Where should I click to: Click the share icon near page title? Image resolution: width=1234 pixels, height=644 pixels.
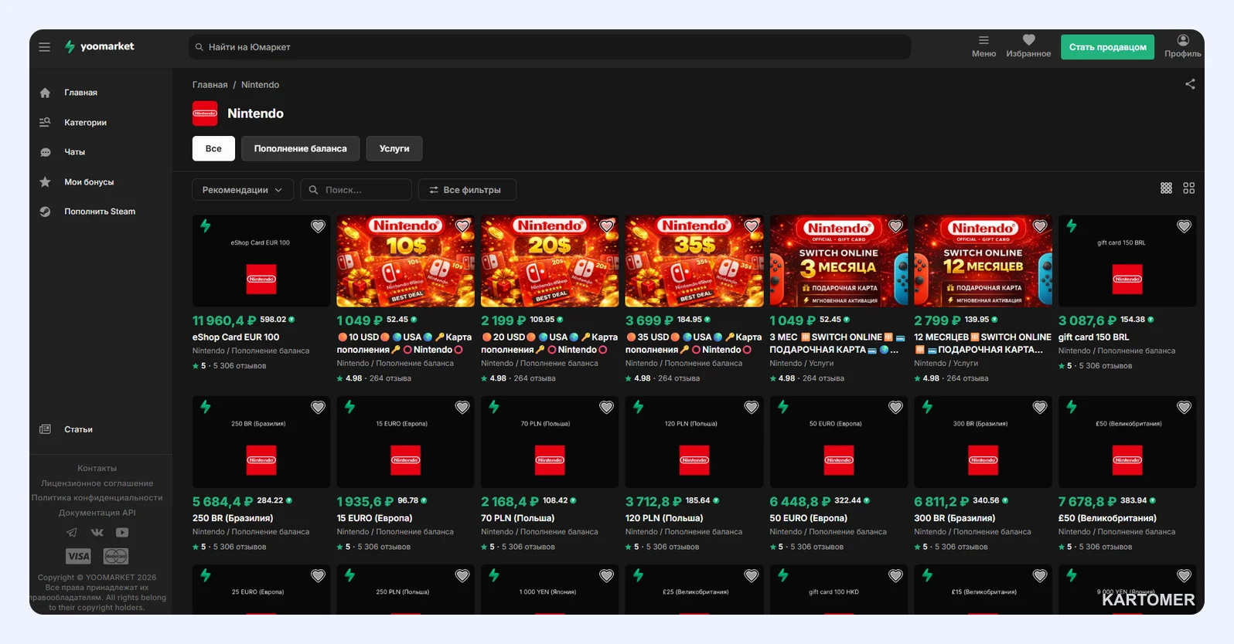pyautogui.click(x=1190, y=84)
